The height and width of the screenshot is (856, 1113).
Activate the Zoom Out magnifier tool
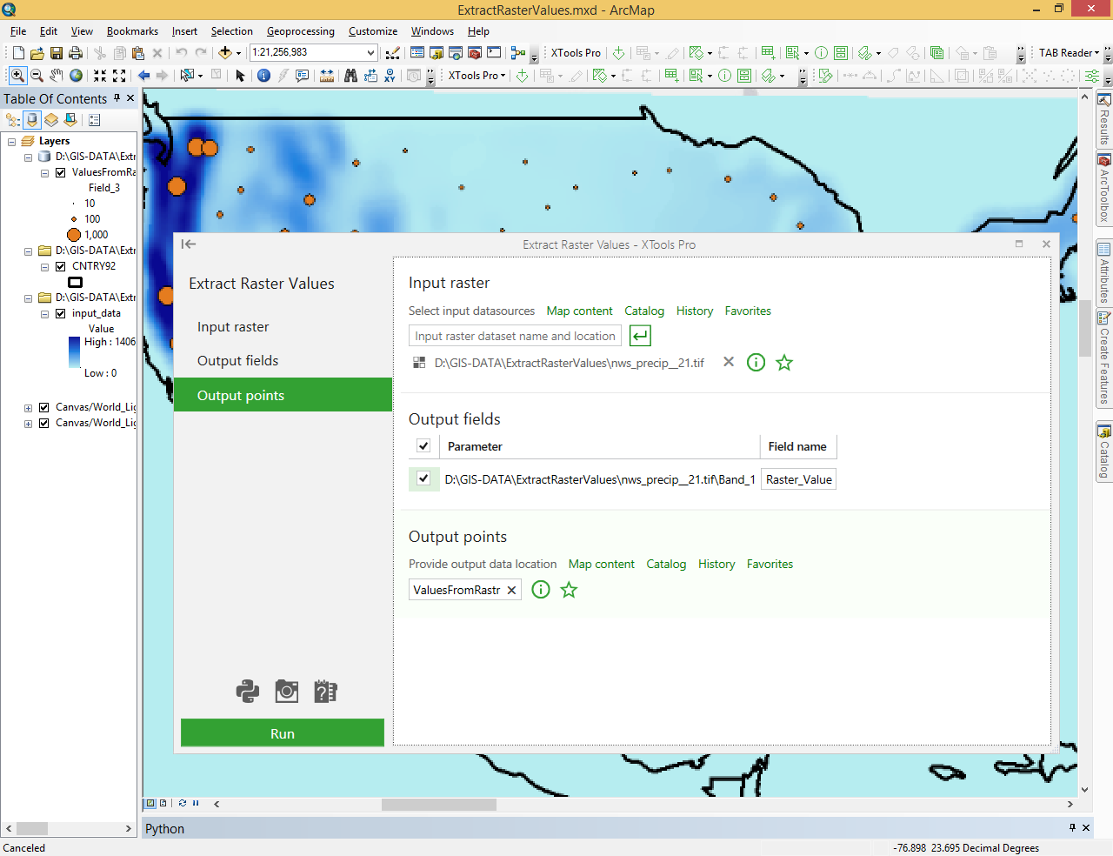37,76
